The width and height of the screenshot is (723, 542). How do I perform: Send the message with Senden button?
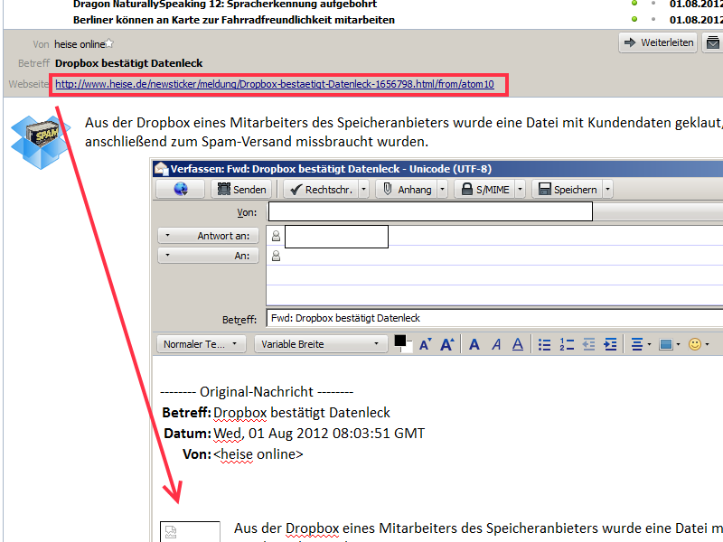point(240,189)
